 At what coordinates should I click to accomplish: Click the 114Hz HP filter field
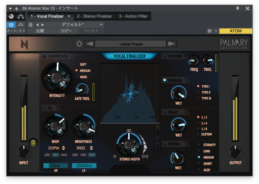pos(55,166)
